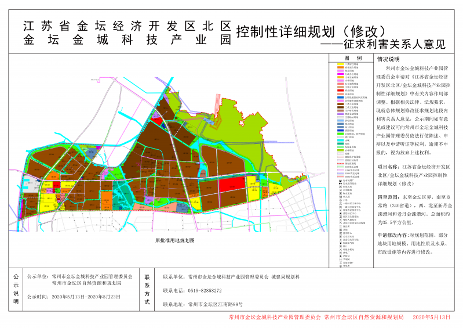Screen dimensions: 463x328
Task: Click the yellow 二类居住用地 legend swatch
Action: [341, 64]
